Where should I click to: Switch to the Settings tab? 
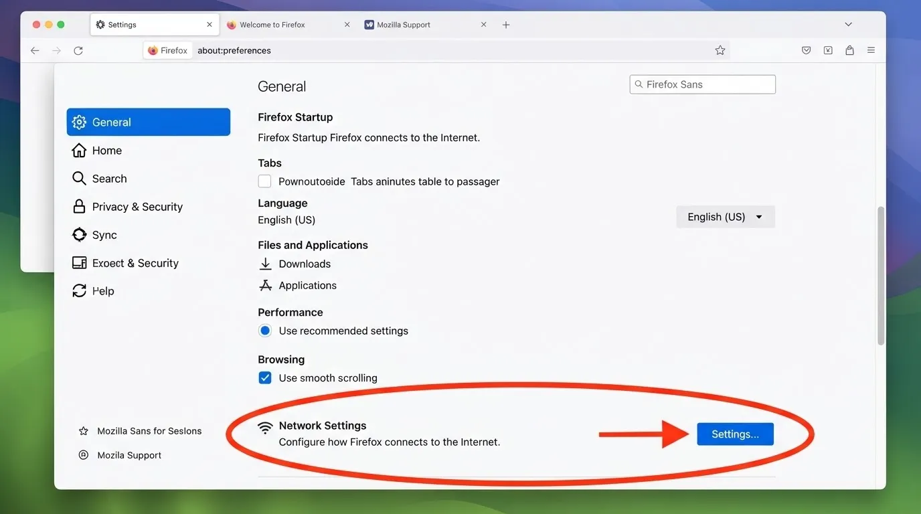point(155,25)
